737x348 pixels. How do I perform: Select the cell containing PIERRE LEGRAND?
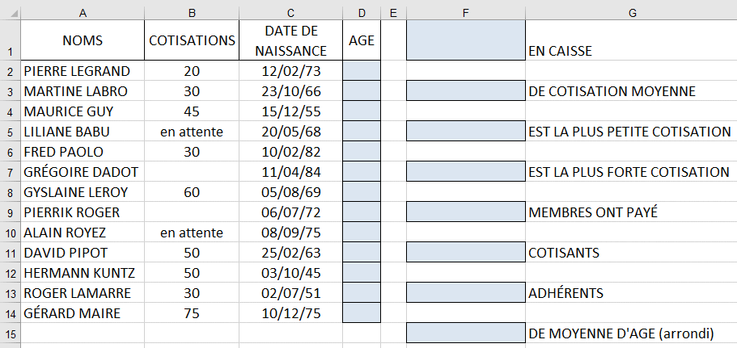(83, 71)
